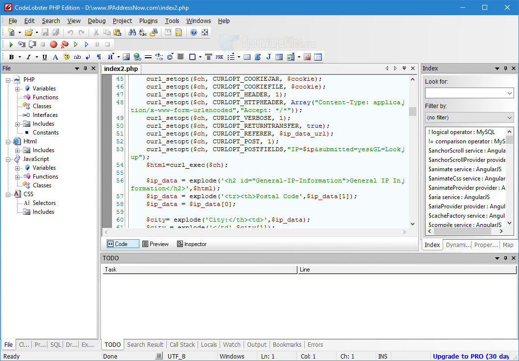Image resolution: width=519 pixels, height=361 pixels.
Task: Close the index2.php document with X
Action: (x=413, y=68)
